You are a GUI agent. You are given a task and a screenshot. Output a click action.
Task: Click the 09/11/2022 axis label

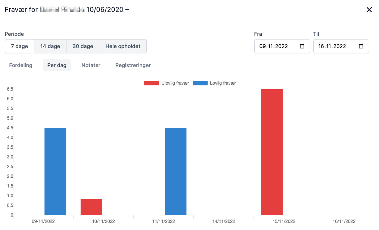coord(43,221)
